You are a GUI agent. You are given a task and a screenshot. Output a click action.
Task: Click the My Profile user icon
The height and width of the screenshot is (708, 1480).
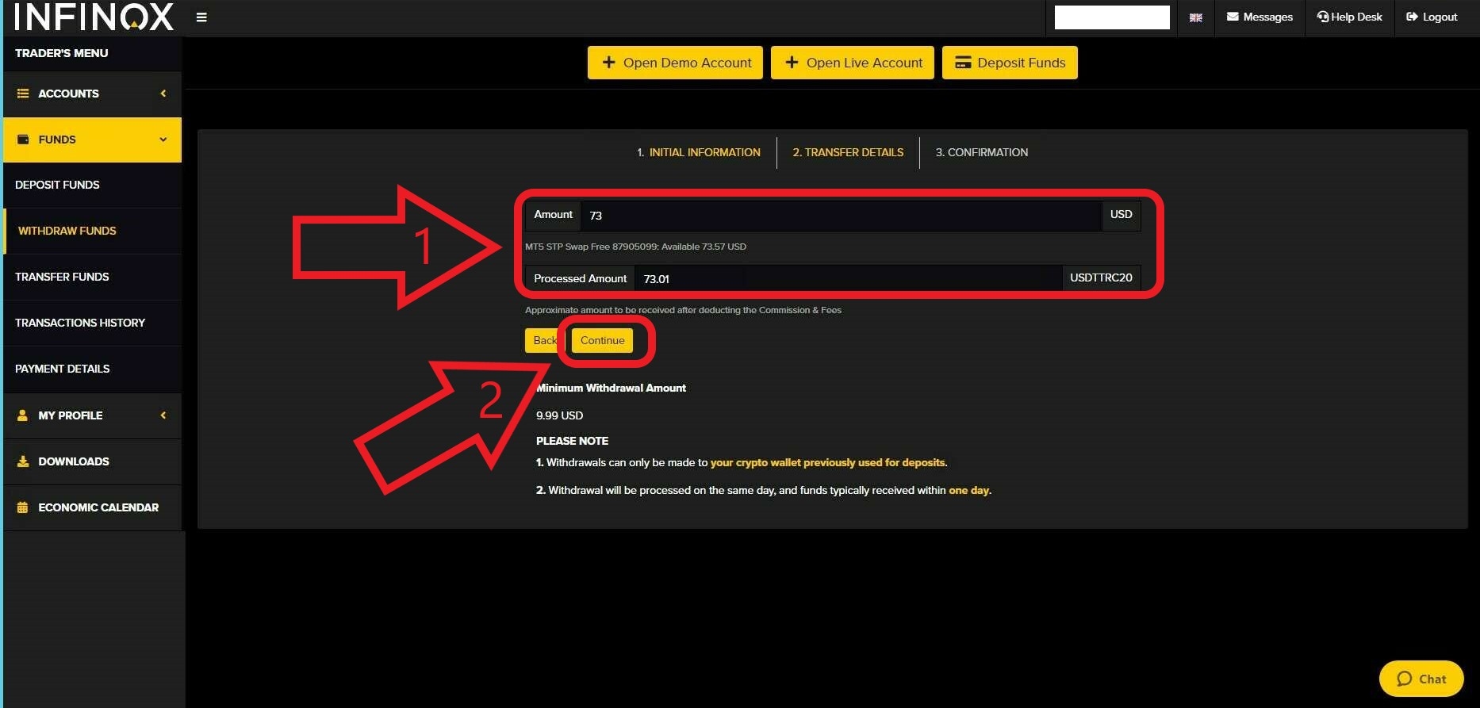pyautogui.click(x=22, y=415)
